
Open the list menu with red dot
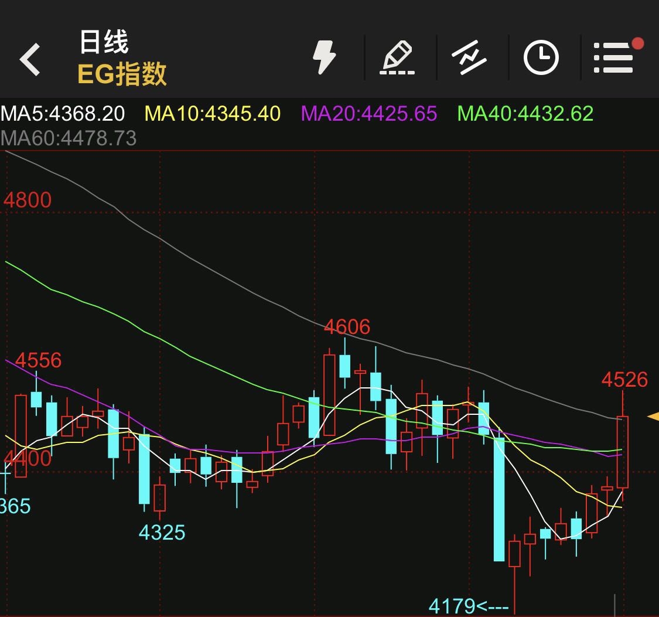pyautogui.click(x=617, y=56)
